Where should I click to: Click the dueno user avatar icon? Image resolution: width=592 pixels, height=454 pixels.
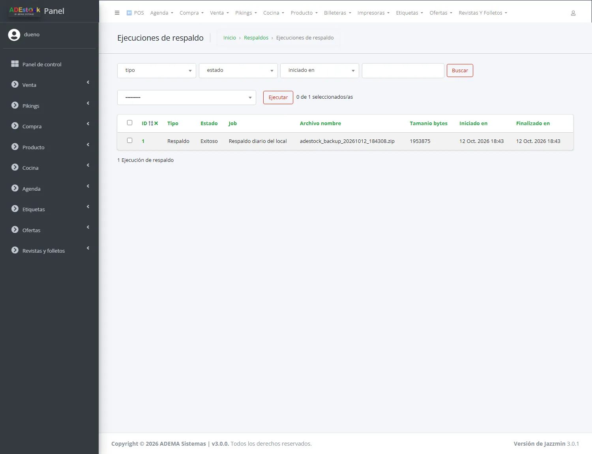[14, 35]
